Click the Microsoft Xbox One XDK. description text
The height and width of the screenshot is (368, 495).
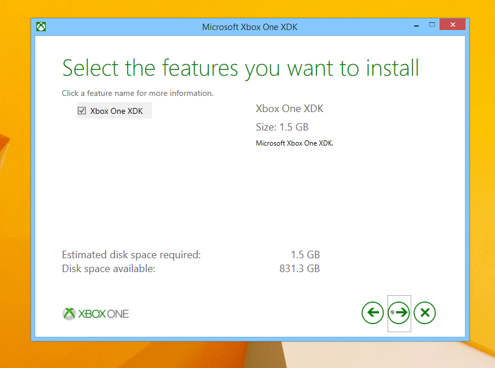(295, 143)
